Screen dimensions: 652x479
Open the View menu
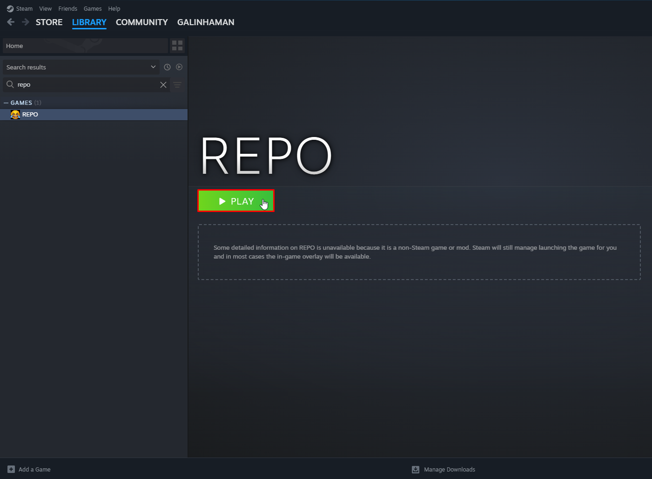click(x=45, y=8)
